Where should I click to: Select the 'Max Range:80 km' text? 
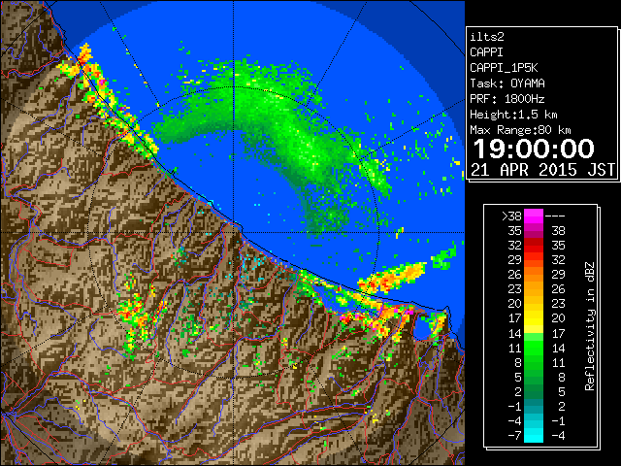pos(520,130)
